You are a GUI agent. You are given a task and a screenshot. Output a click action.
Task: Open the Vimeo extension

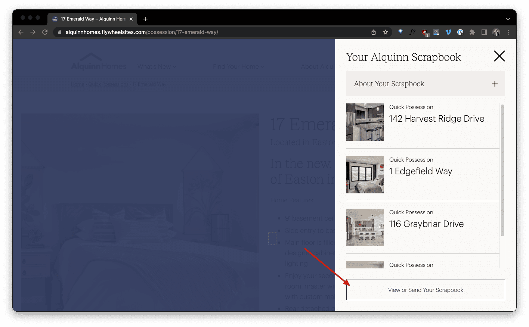click(448, 32)
